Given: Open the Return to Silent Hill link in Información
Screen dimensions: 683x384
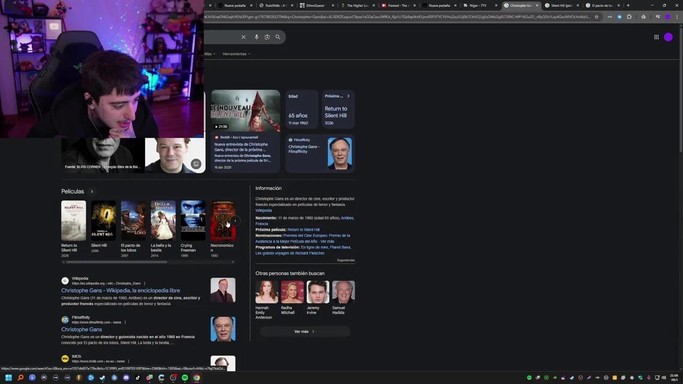Looking at the screenshot, I should pyautogui.click(x=303, y=230).
